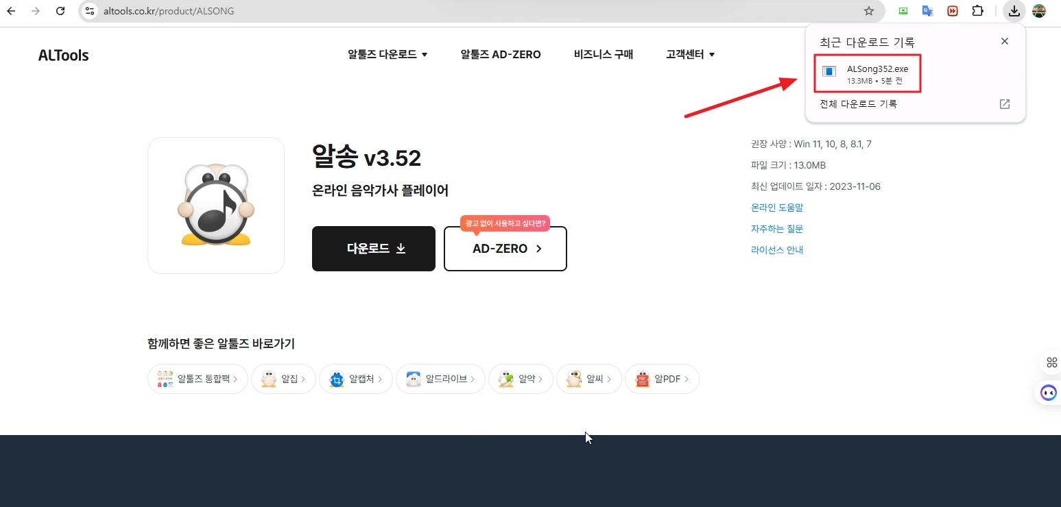1061x507 pixels.
Task: Open site information icon in address bar
Action: click(x=90, y=11)
